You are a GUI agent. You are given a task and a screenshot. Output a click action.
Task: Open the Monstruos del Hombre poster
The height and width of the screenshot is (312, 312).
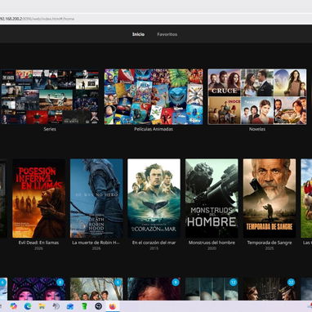pos(212,198)
